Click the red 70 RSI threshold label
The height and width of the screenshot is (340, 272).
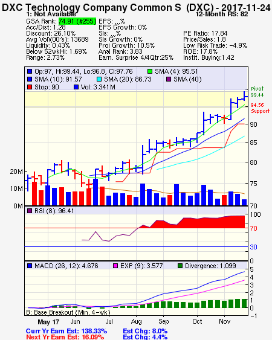coord(253,228)
